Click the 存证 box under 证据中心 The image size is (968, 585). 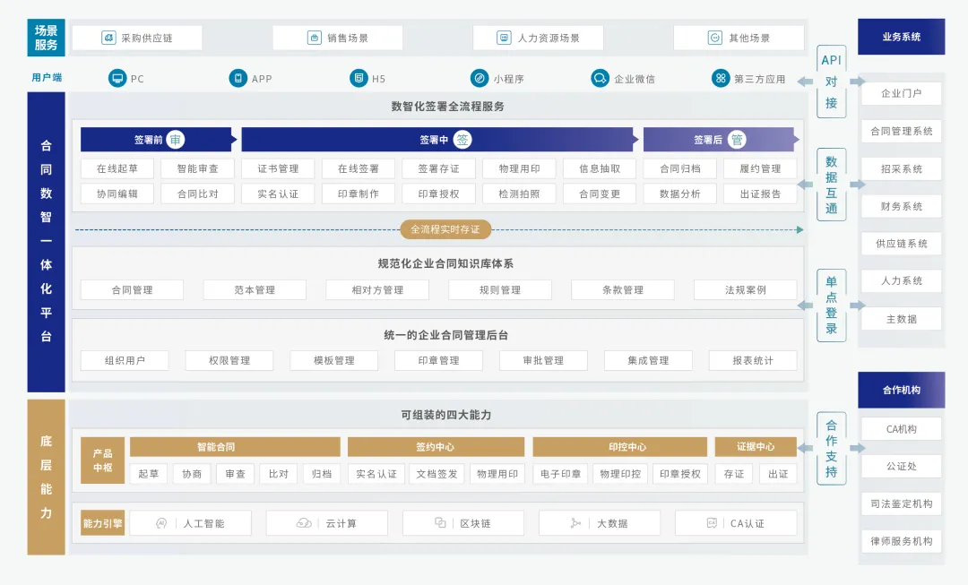coord(734,474)
